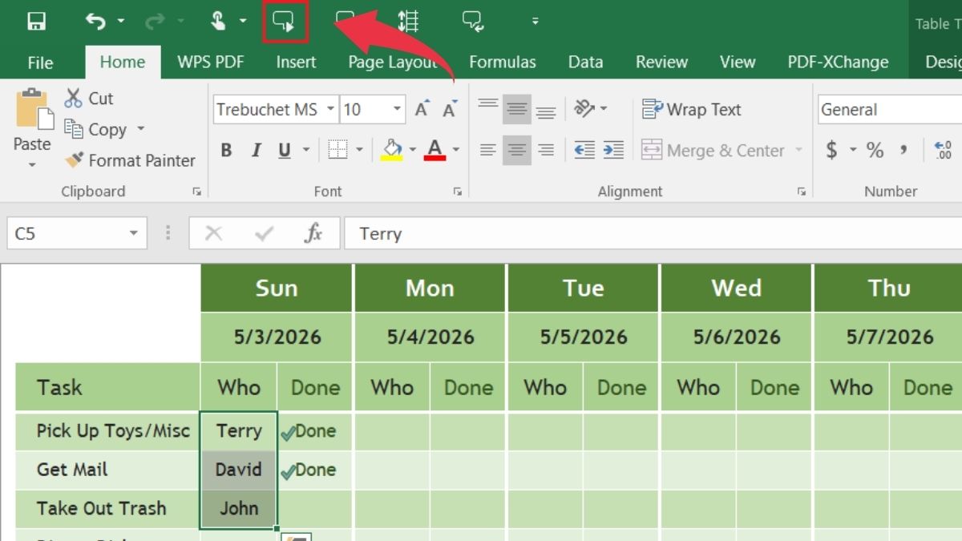The image size is (962, 541).
Task: Apply Percent Style
Action: (875, 150)
